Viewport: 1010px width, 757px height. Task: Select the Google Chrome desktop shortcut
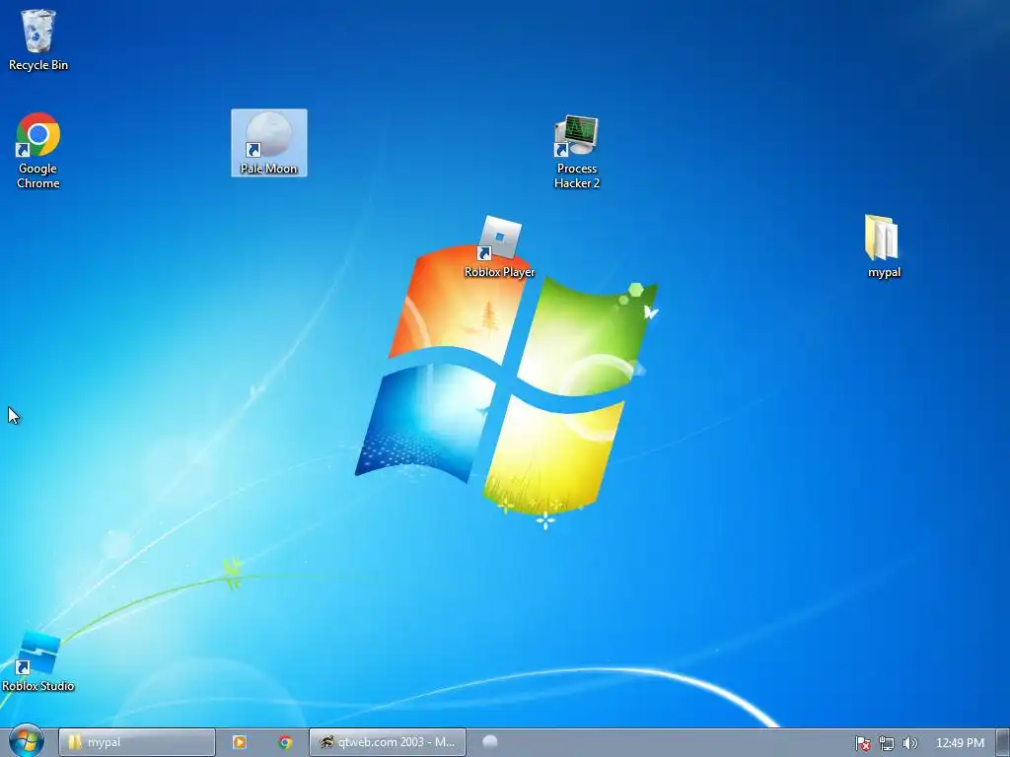(38, 151)
